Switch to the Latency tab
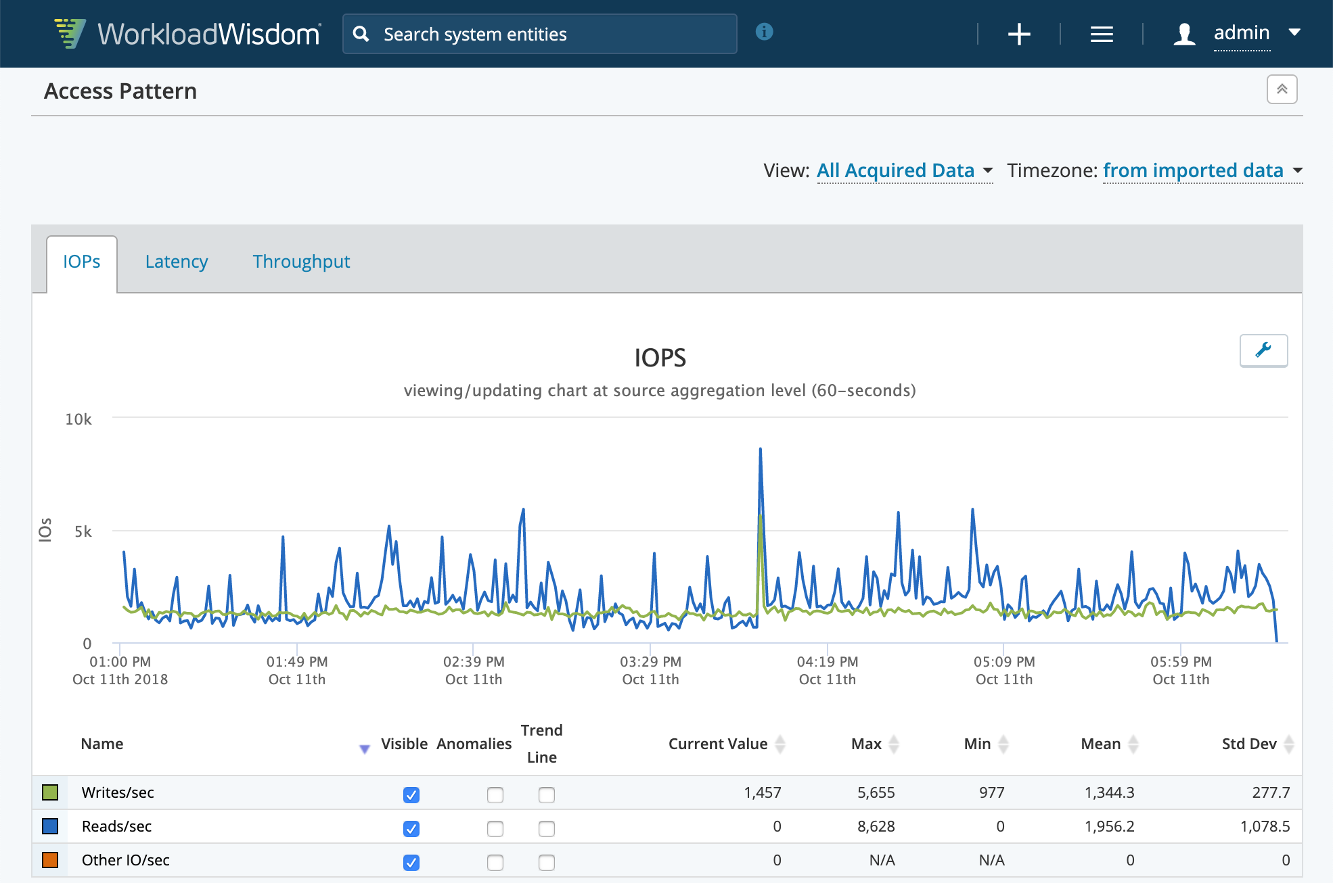The width and height of the screenshot is (1333, 883). 177,262
